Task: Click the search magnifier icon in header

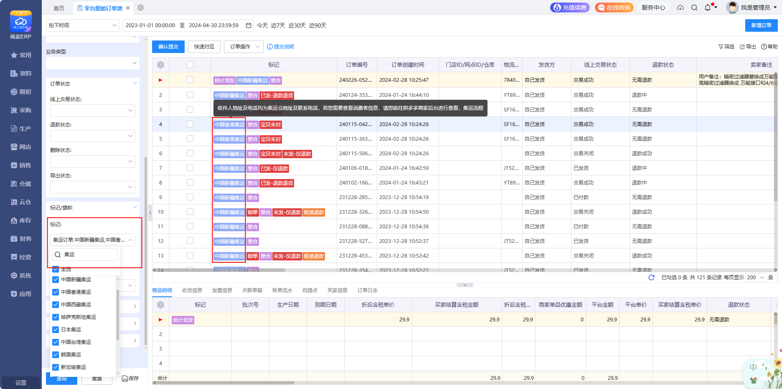Action: point(694,8)
